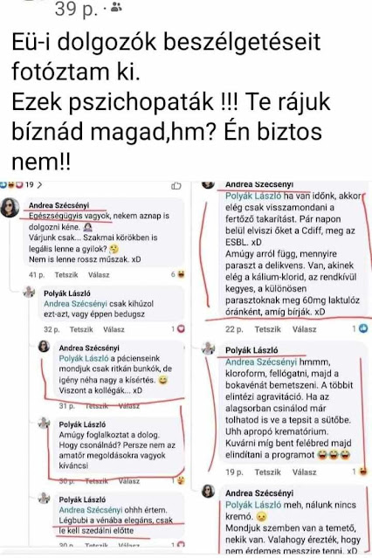Image resolution: width=372 pixels, height=558 pixels.
Task: Click the Andrea Szécsényi name above 'nálunk nincs kremó'
Action: (x=259, y=493)
